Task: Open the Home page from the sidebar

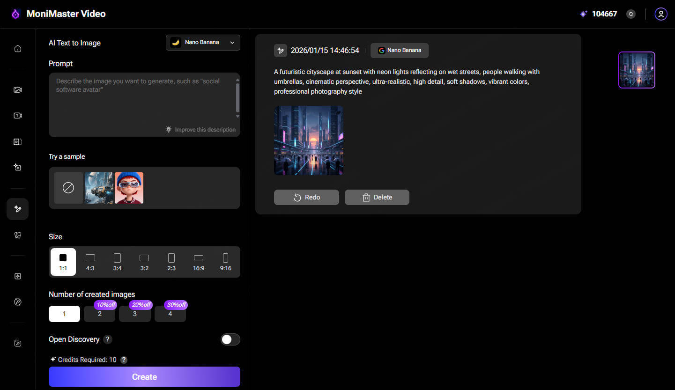Action: pos(17,48)
